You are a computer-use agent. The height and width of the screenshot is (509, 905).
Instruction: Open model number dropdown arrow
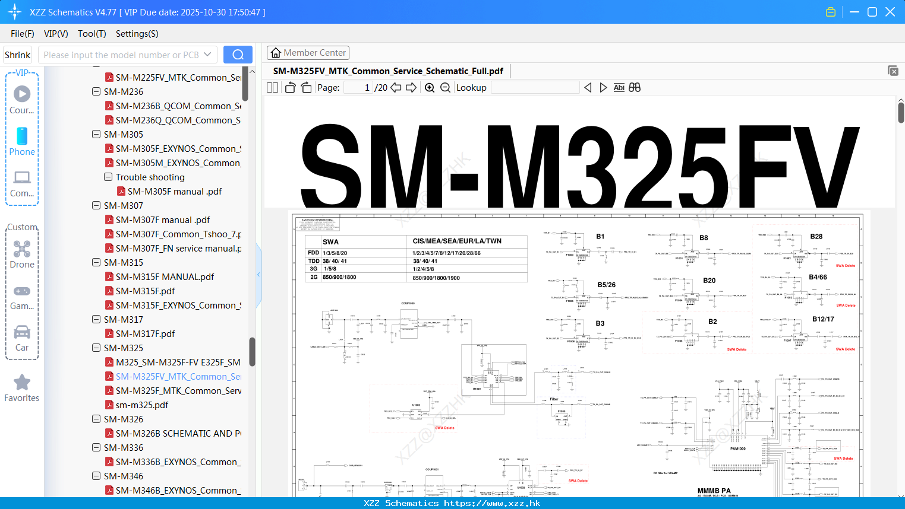[207, 55]
